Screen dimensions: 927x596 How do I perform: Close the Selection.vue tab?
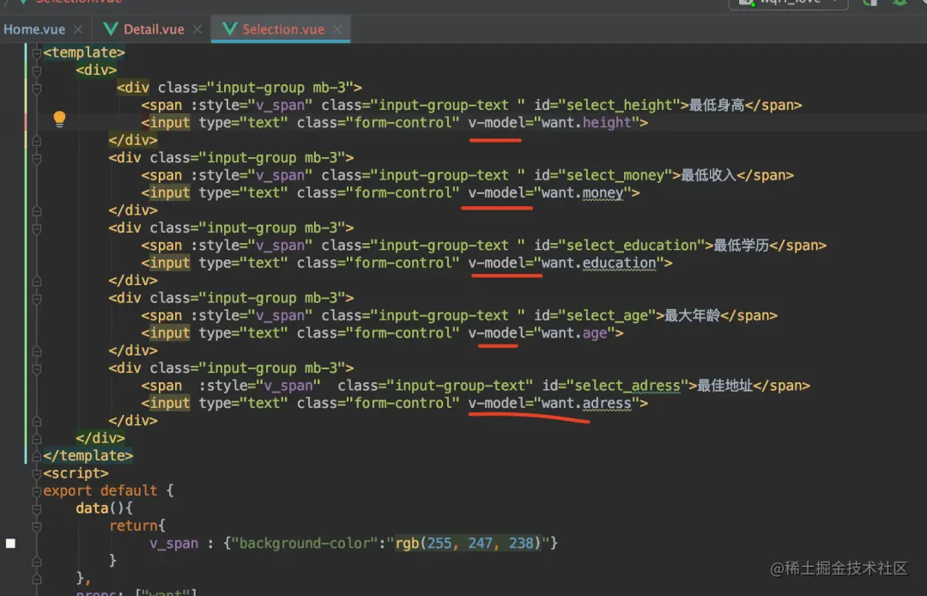tap(337, 29)
